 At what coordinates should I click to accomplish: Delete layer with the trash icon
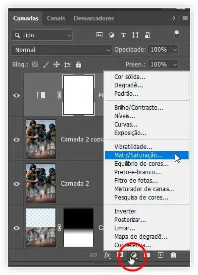pyautogui.click(x=173, y=255)
